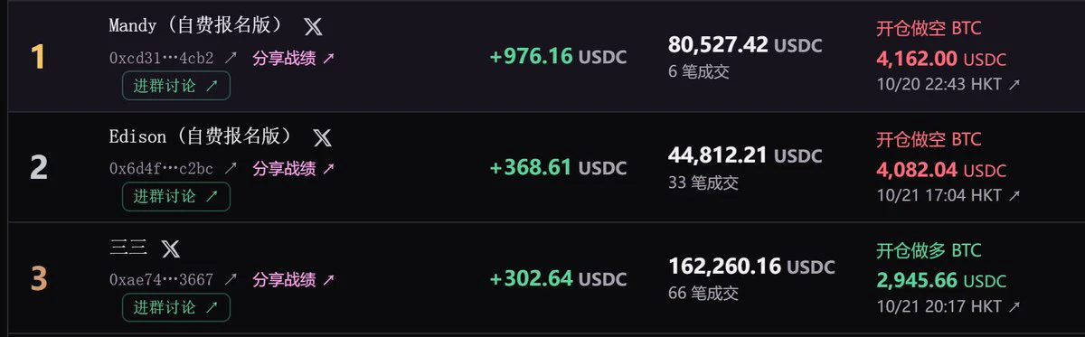Open Edison's X profile icon
Viewport: 1085px width, 337px height.
point(322,138)
